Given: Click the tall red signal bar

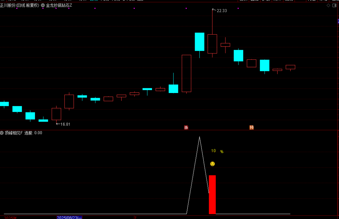Looking at the screenshot, I should click(x=212, y=194).
